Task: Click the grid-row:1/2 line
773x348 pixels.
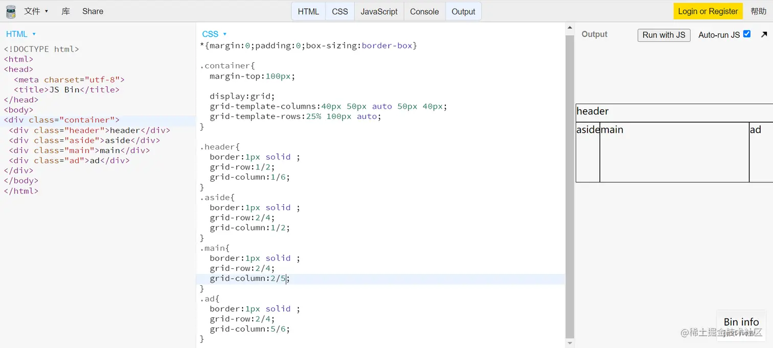Action: pos(242,167)
